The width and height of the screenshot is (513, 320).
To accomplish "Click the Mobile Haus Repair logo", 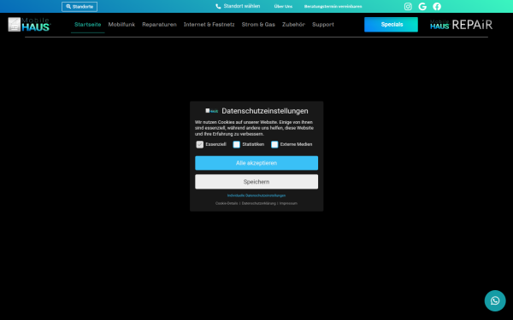I will pyautogui.click(x=461, y=25).
